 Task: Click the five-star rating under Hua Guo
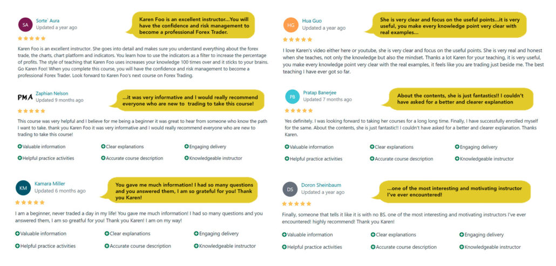tap(297, 39)
